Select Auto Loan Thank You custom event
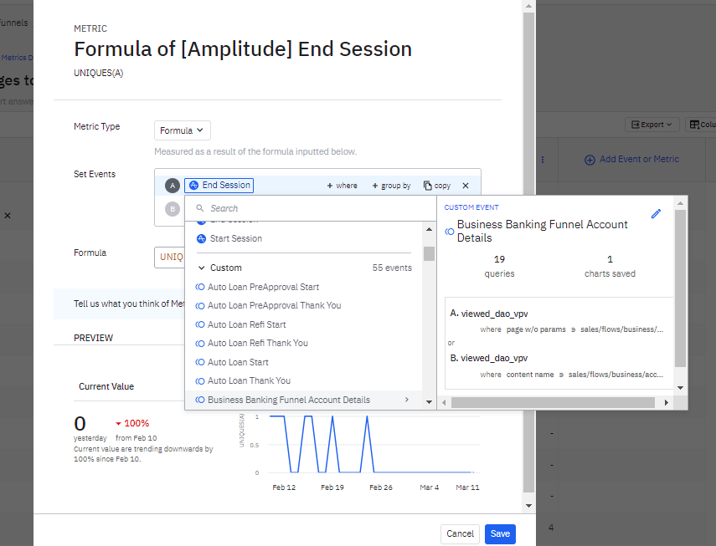716x546 pixels. [x=249, y=380]
